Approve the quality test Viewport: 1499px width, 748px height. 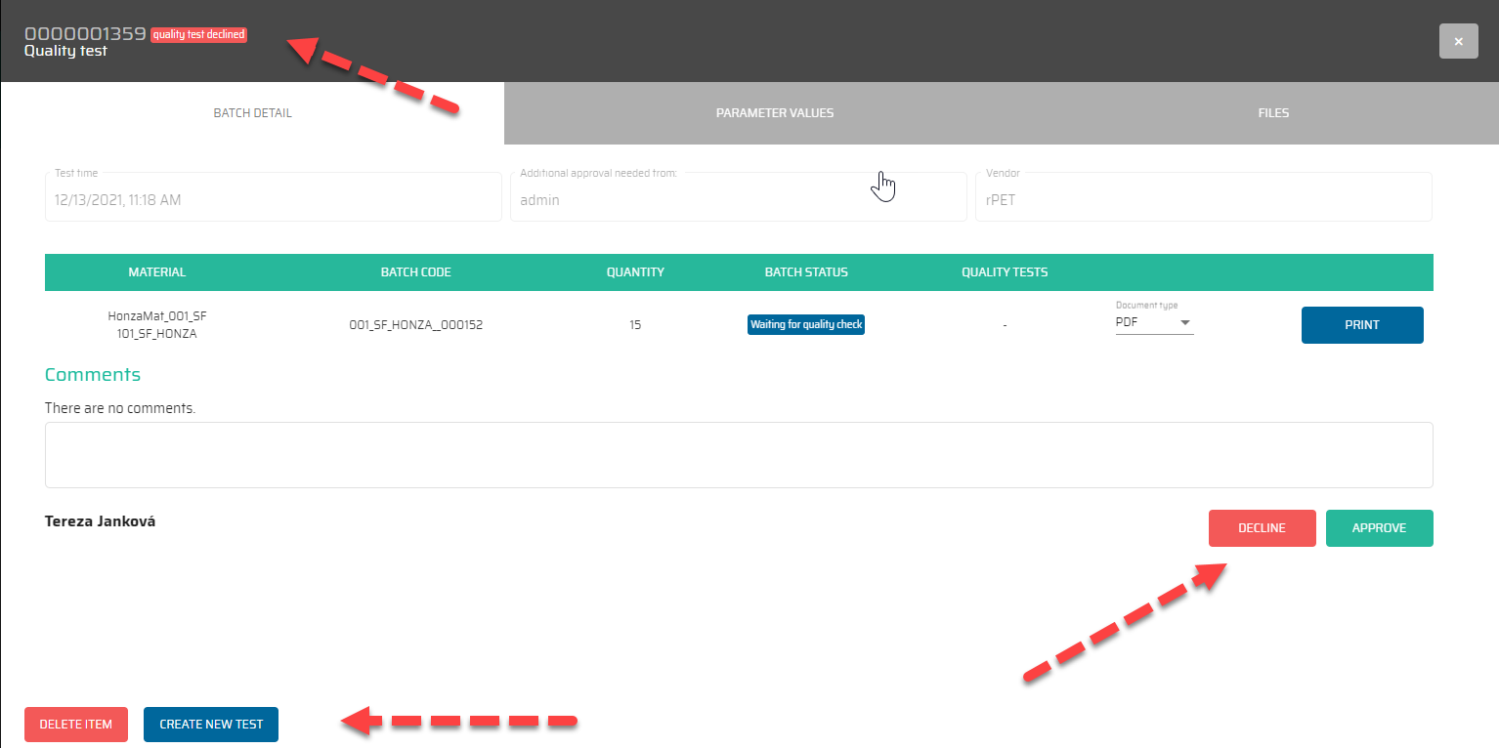click(x=1379, y=528)
